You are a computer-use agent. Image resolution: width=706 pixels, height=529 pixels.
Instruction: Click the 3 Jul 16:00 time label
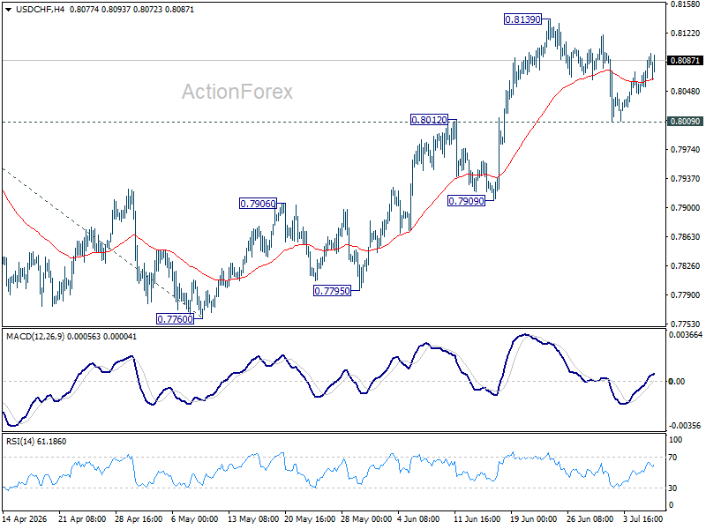tap(643, 518)
